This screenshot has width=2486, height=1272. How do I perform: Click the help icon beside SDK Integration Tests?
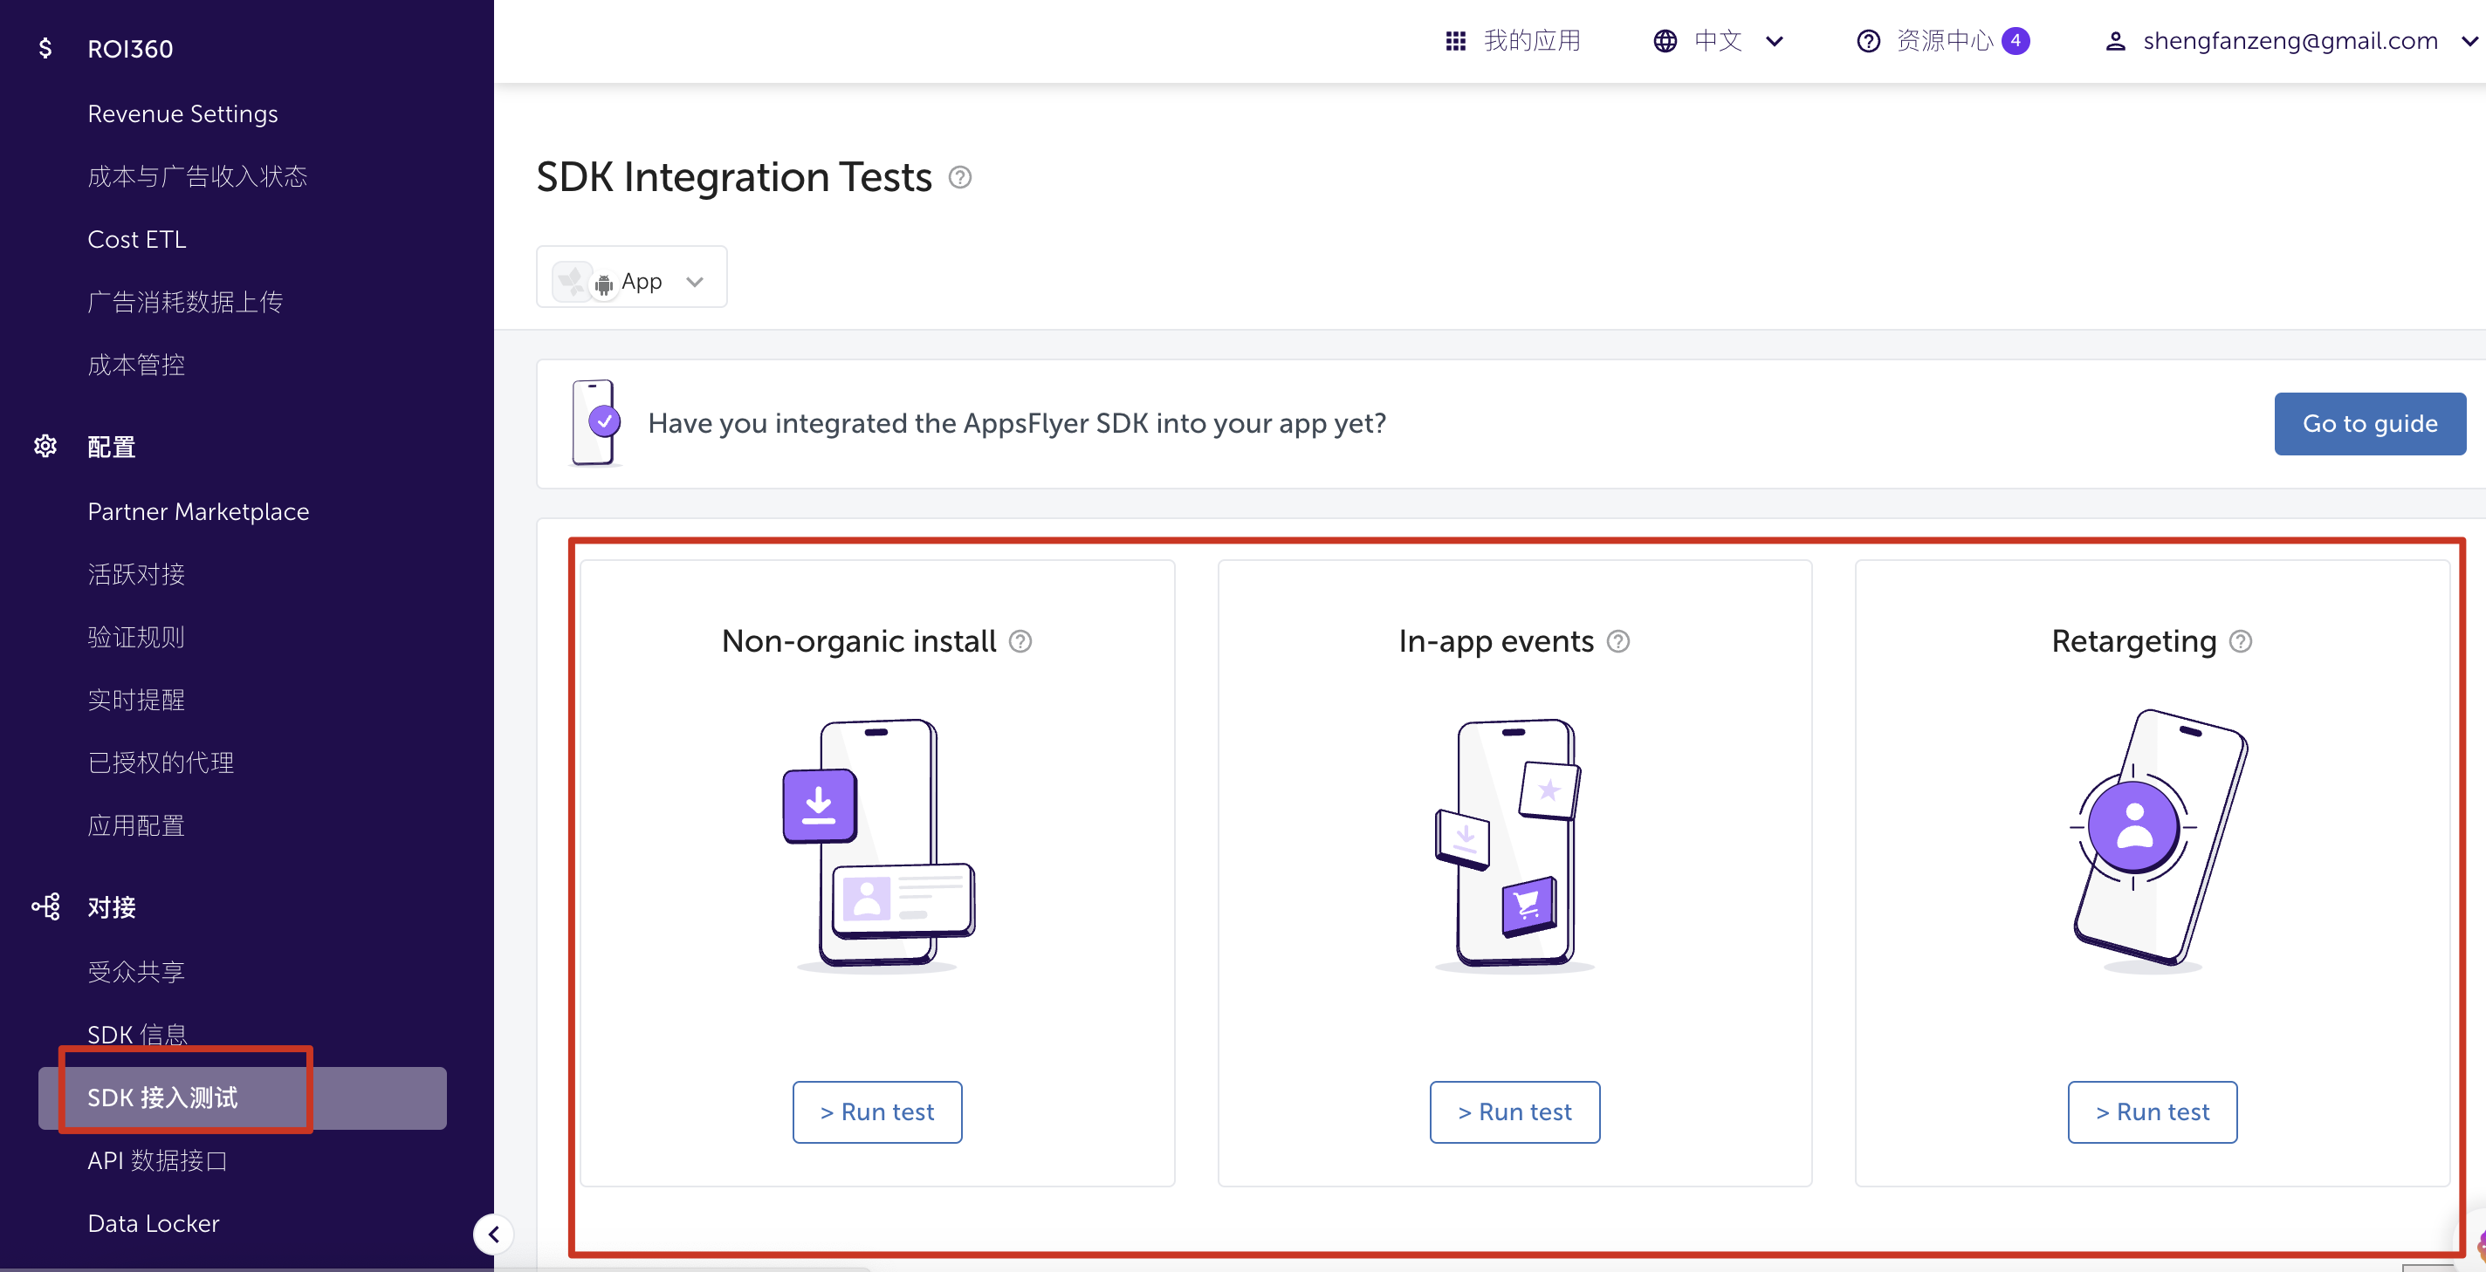959,177
